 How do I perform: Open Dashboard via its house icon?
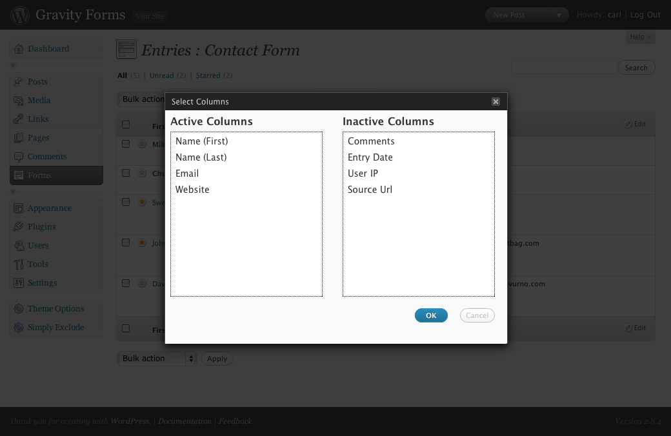click(x=19, y=49)
